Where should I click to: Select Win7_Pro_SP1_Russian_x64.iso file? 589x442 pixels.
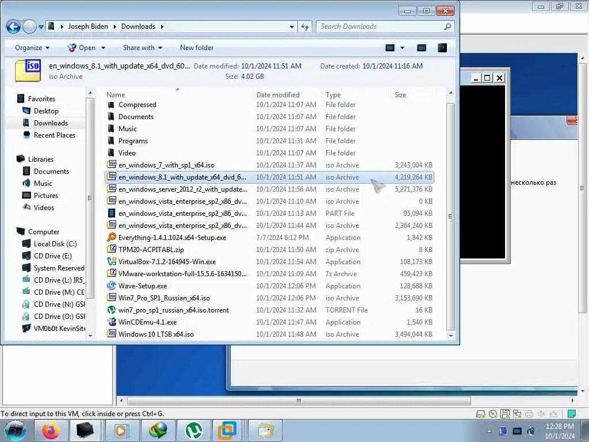tap(164, 298)
